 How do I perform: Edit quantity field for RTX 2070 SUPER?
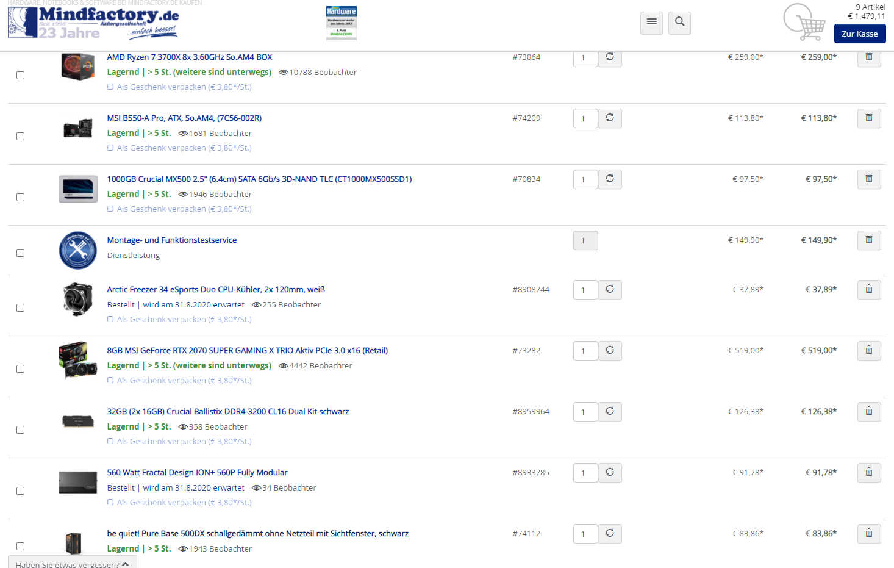pyautogui.click(x=585, y=351)
